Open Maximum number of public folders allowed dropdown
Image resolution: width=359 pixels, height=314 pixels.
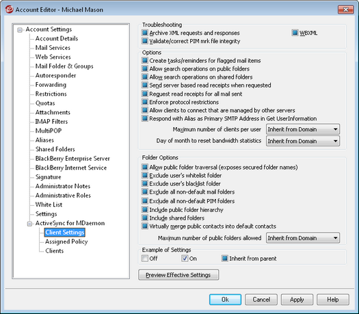(303, 238)
